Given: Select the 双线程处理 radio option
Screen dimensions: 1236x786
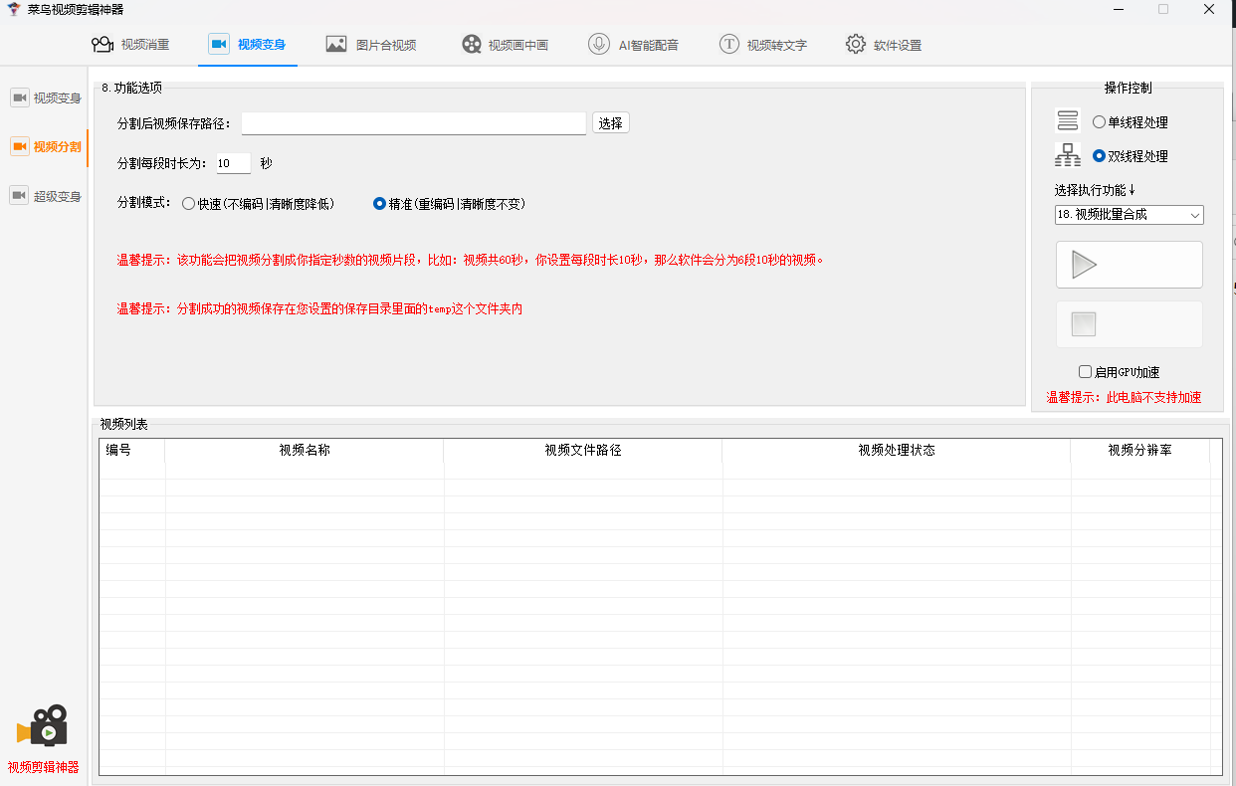Looking at the screenshot, I should coord(1099,156).
